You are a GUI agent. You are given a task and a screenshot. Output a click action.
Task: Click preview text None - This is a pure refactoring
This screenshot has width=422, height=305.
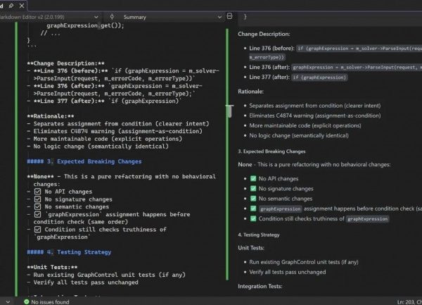[x=314, y=165]
